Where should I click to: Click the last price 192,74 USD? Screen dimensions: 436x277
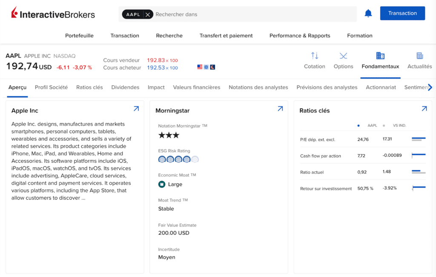[29, 67]
